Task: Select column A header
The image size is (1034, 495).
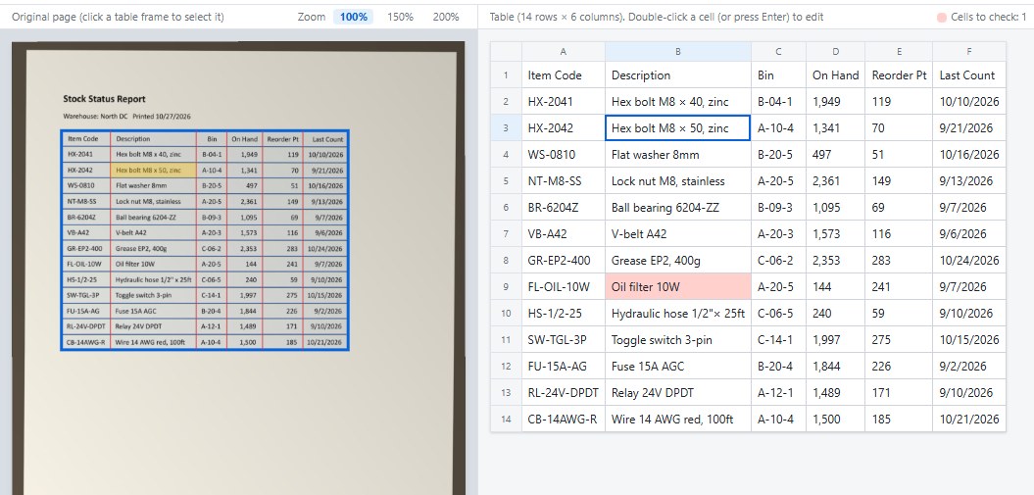Action: [x=564, y=51]
